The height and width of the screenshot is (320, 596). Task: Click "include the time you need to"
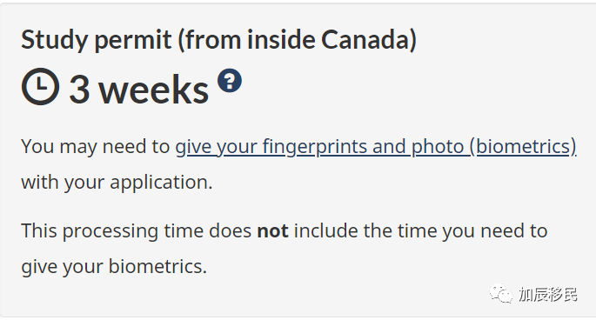420,231
